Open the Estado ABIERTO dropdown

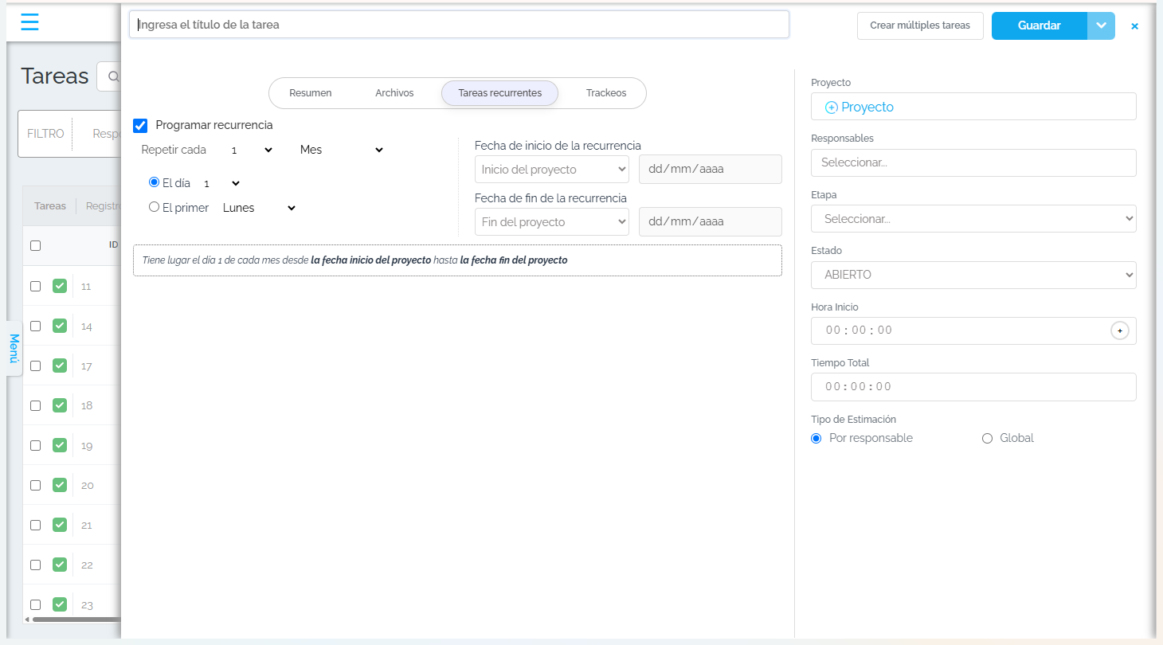coord(973,275)
